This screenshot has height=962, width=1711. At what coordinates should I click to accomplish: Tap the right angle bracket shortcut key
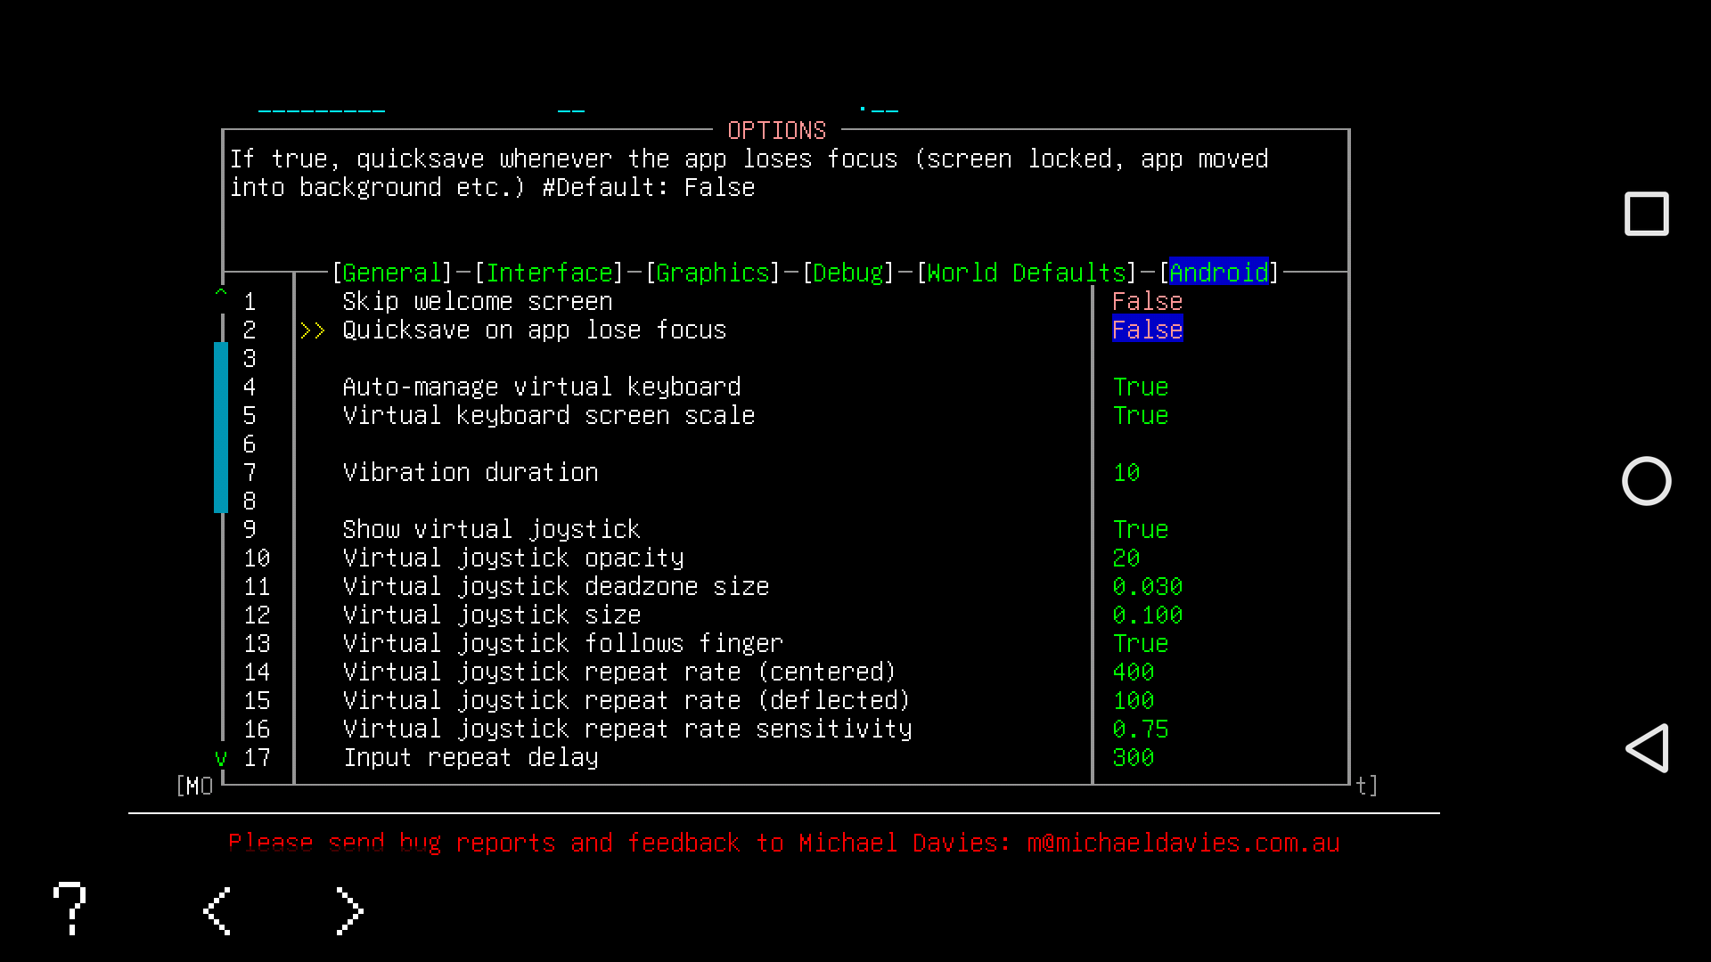pyautogui.click(x=349, y=910)
